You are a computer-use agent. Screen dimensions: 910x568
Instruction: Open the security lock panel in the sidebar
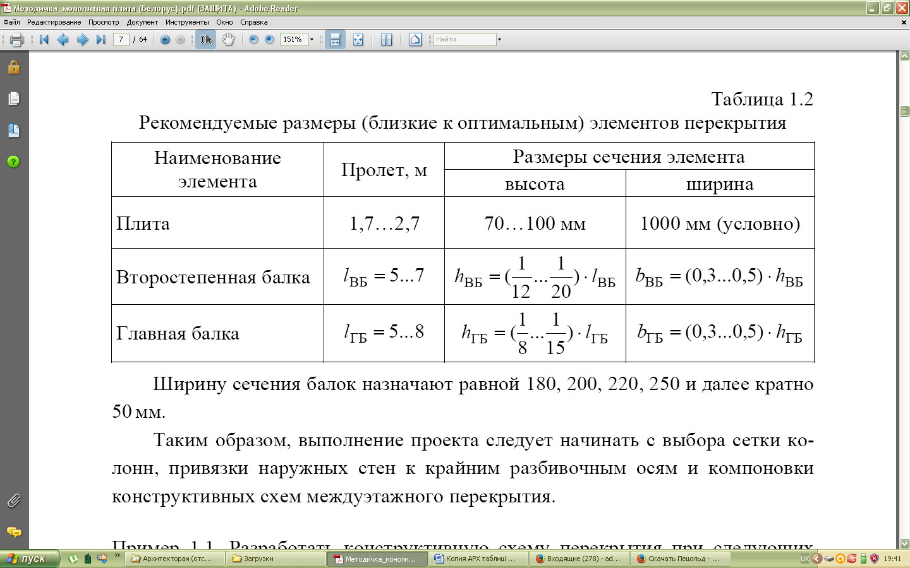point(14,68)
